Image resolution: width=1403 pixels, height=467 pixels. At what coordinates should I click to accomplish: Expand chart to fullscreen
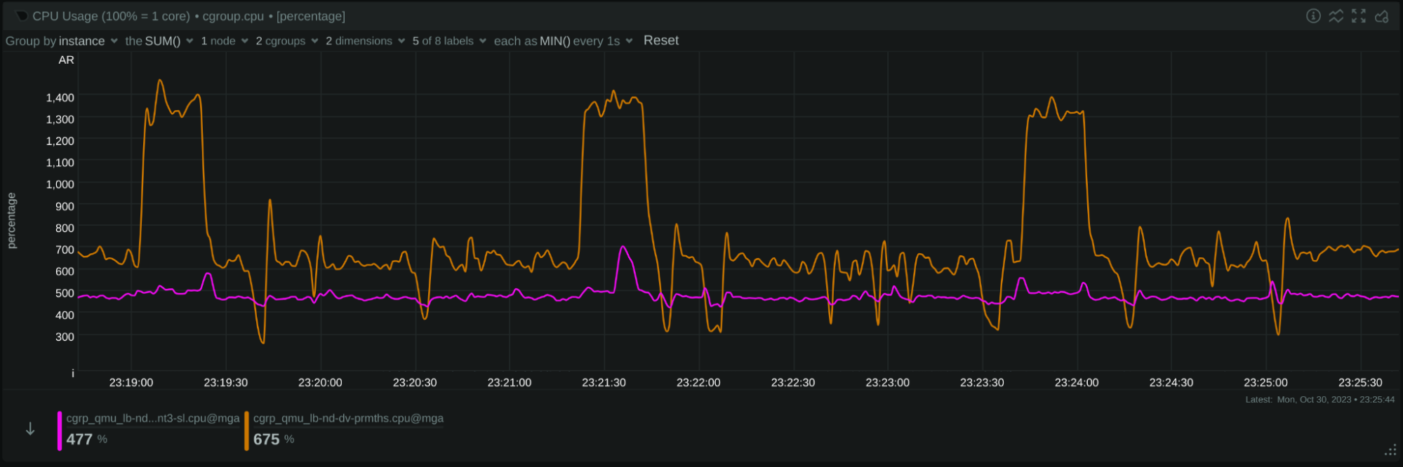pos(1359,16)
